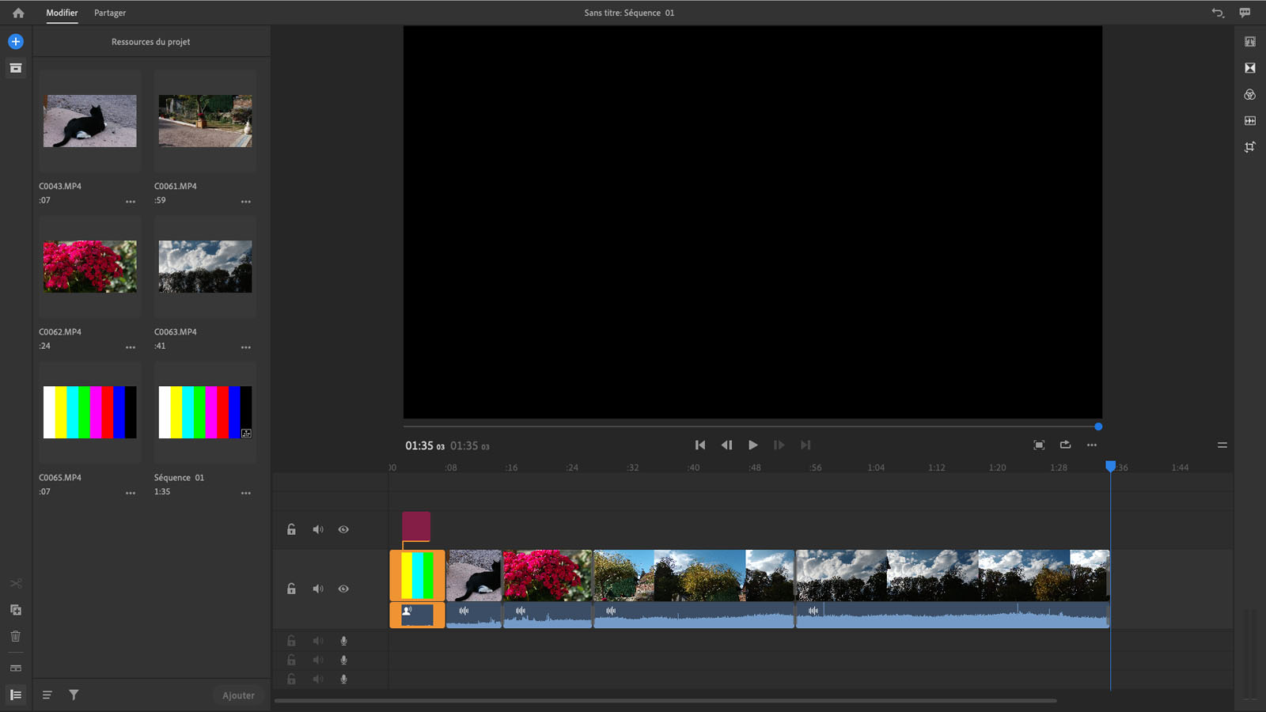Toggle visibility eye on the upper video track

(x=343, y=529)
